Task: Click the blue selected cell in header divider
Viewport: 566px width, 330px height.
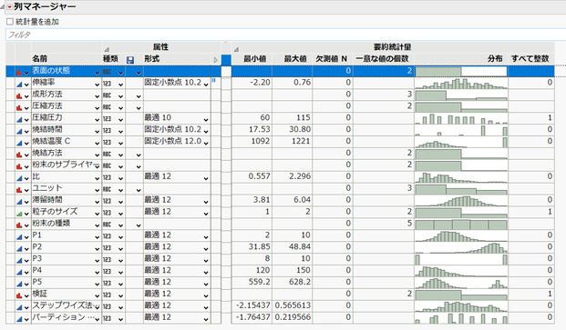Action: [226, 60]
